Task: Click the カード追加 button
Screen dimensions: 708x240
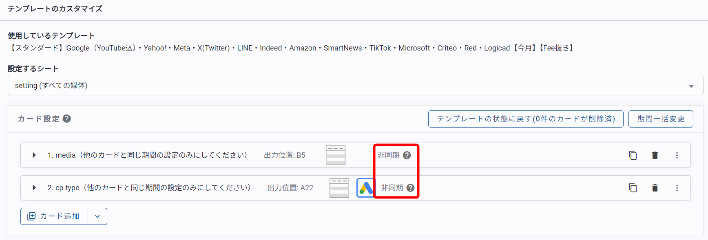Action: pos(54,216)
